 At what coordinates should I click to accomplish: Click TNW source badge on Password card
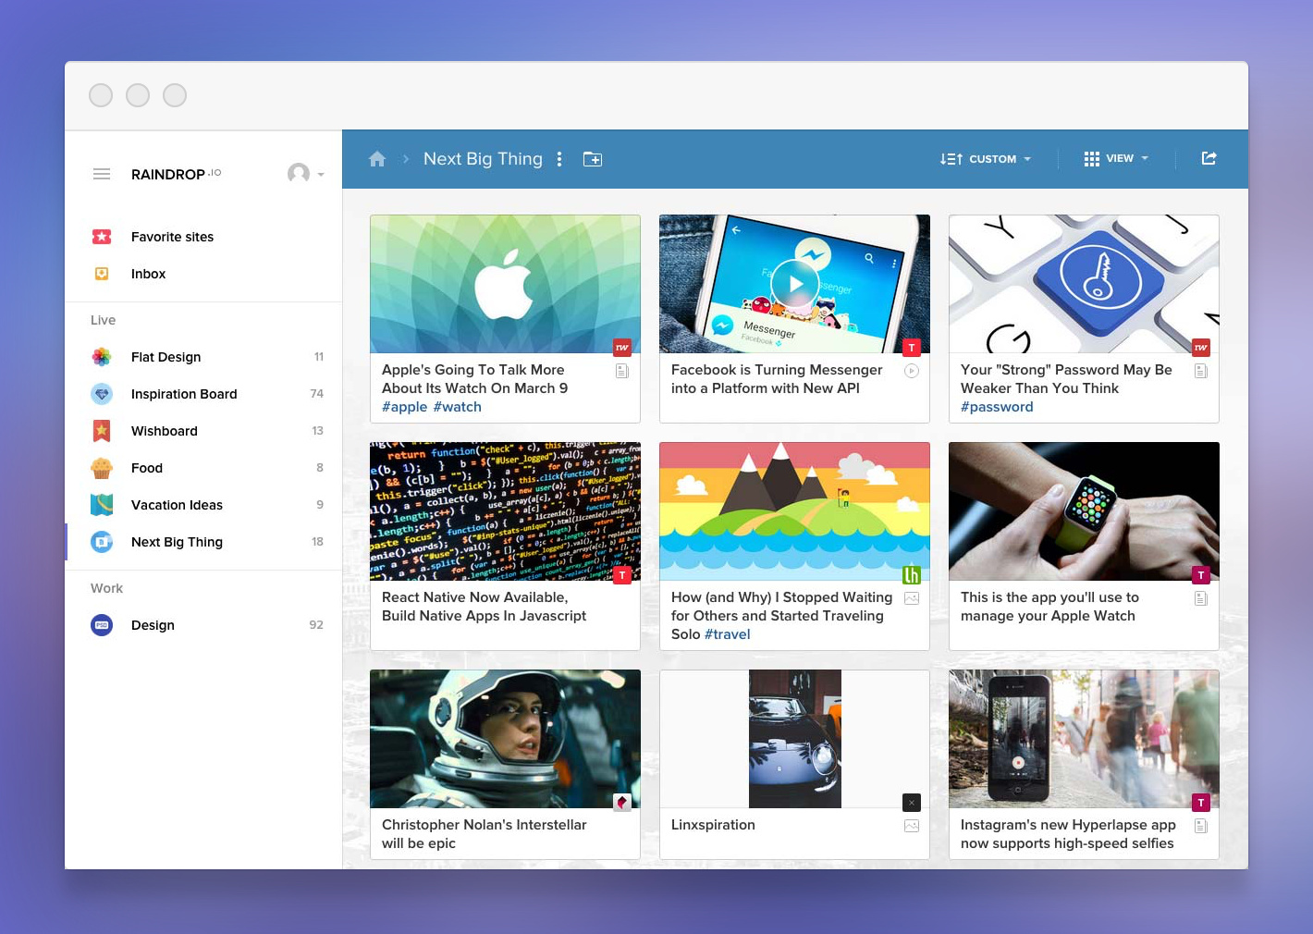[1201, 348]
